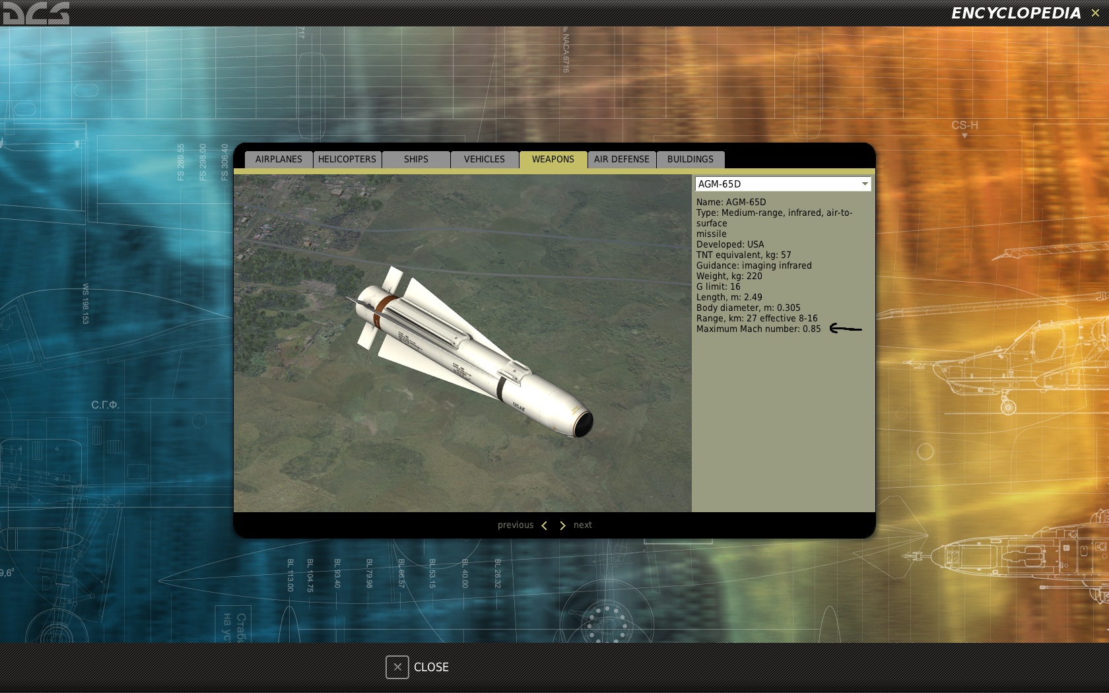Click the WEAPONS tab
Image resolution: width=1109 pixels, height=693 pixels.
click(553, 160)
